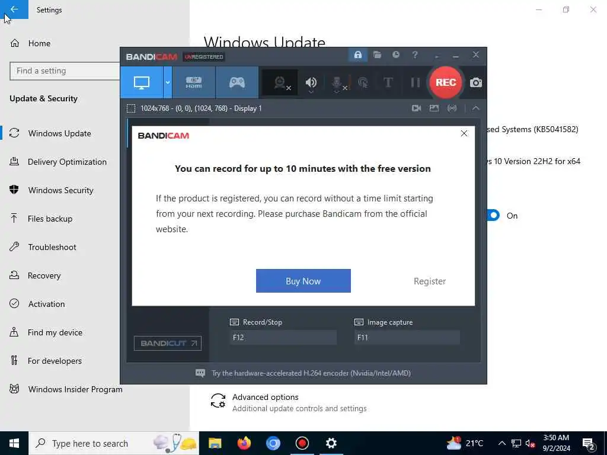Show hidden system tray icons

click(x=501, y=443)
